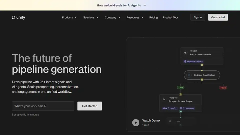Click the AI Agent Qualification sparkle icon
Viewport: 240px width, 135px height.
tap(189, 75)
